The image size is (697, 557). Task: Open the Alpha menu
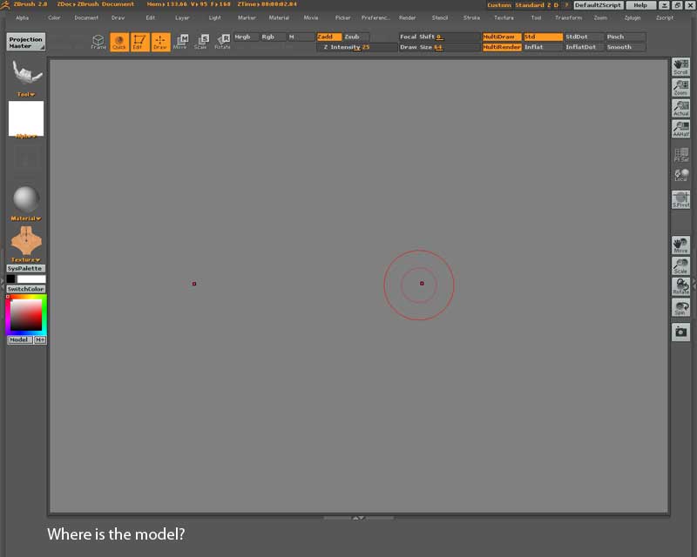23,17
